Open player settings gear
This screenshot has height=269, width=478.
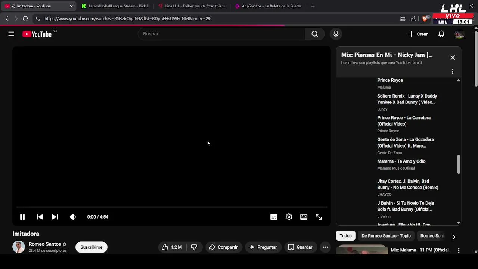[x=289, y=217]
